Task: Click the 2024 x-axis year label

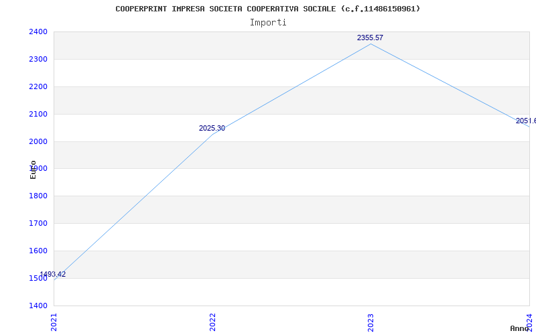Action: [530, 322]
